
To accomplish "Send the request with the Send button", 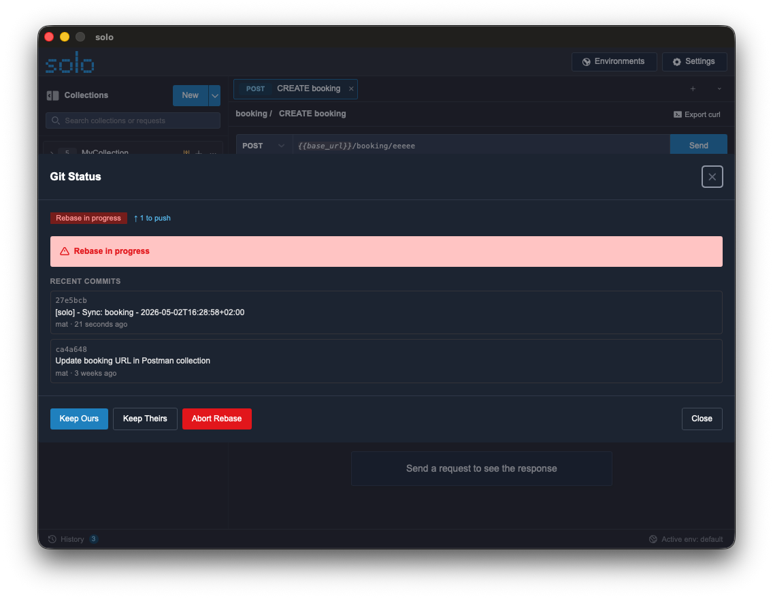I will point(698,146).
